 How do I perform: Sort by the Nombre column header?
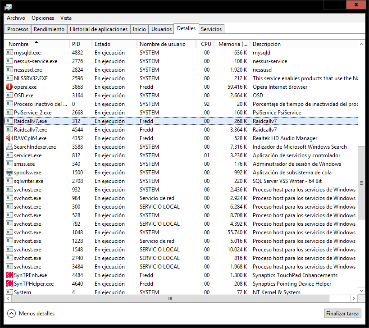click(x=36, y=44)
